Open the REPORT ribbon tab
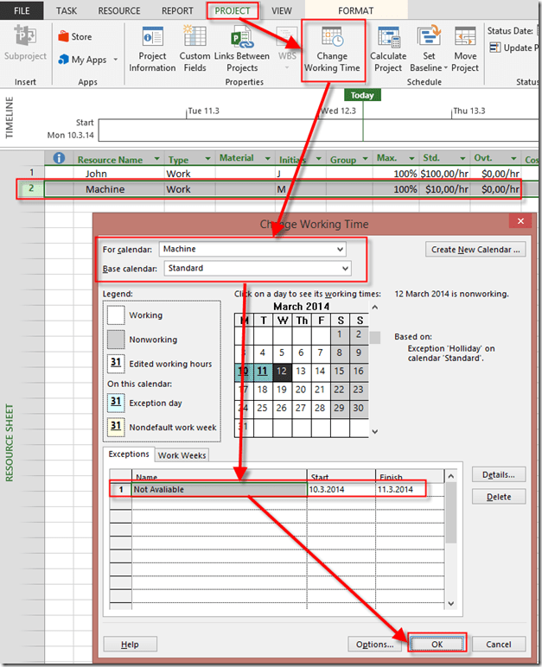 [177, 11]
